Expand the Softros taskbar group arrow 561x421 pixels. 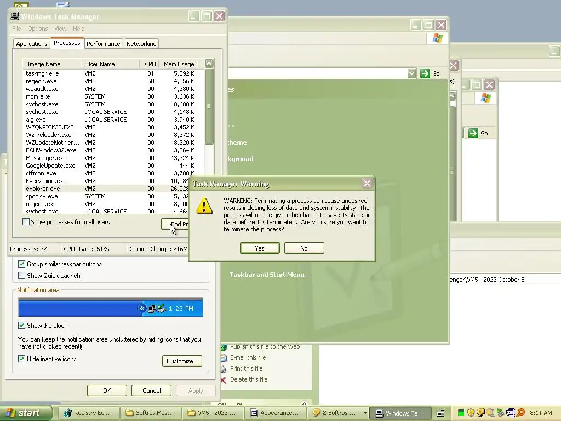(x=365, y=413)
